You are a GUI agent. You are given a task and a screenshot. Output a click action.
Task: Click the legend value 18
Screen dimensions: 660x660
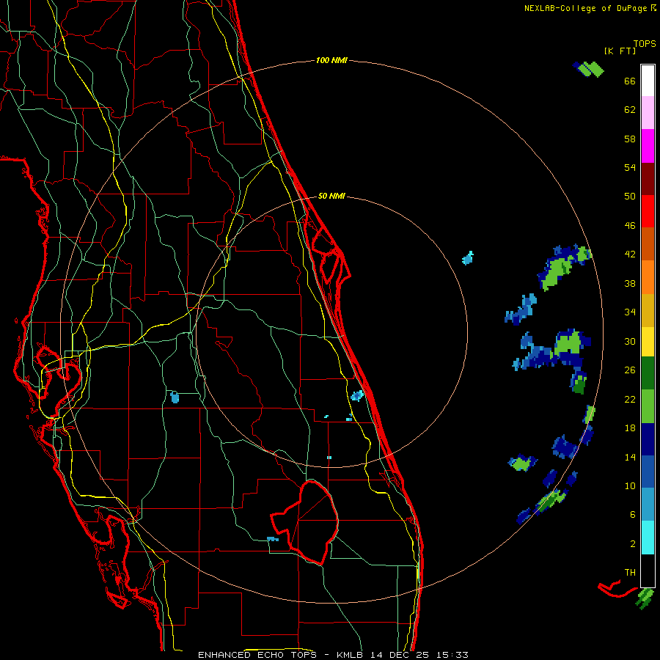(630, 428)
